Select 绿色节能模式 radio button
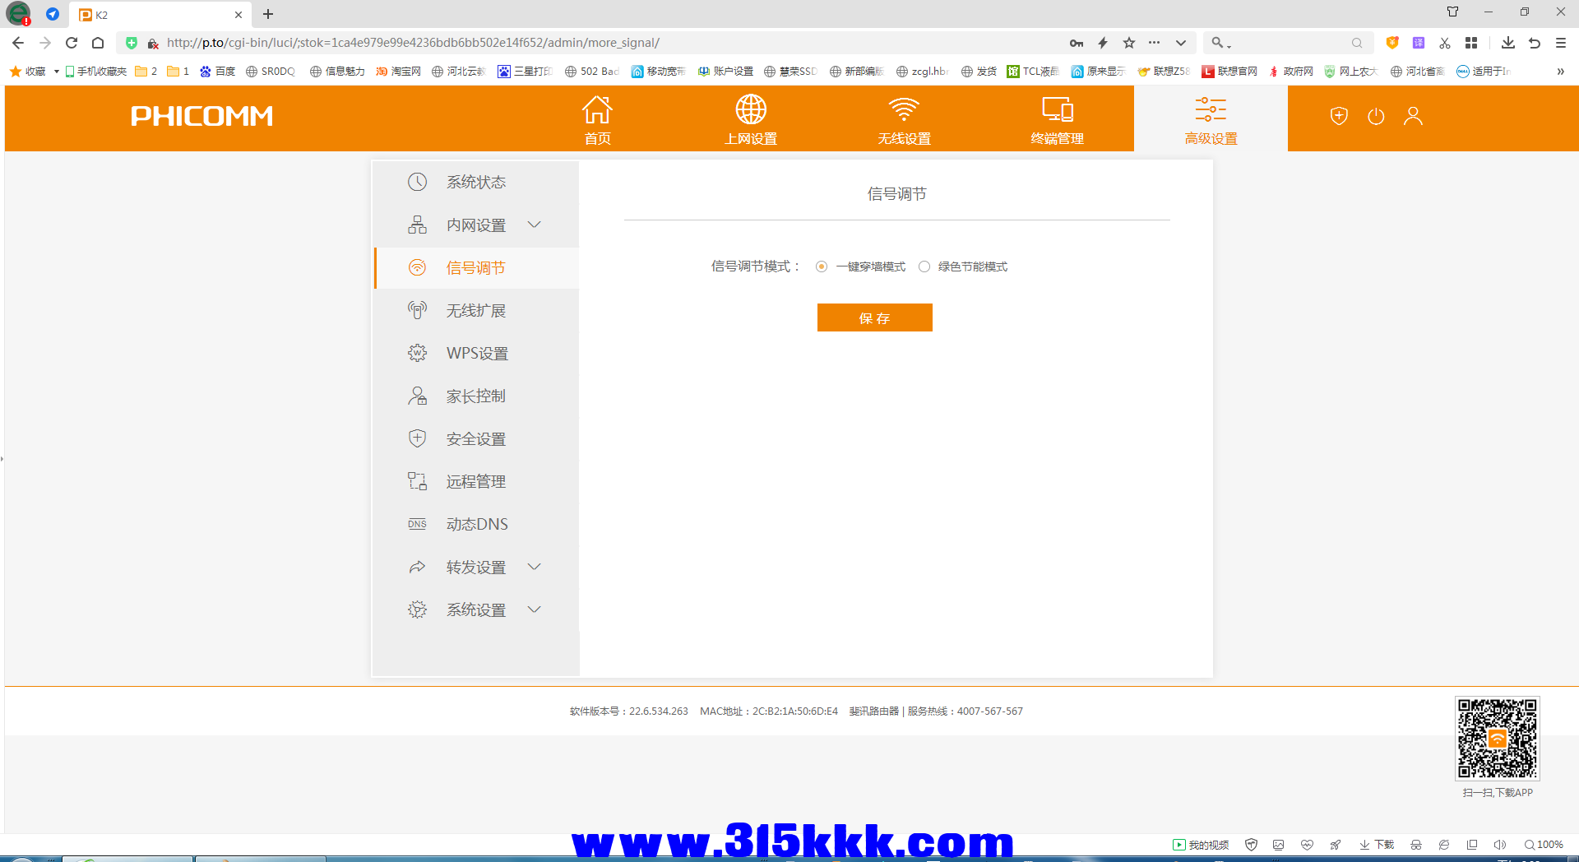 924,266
